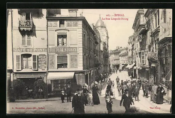
Task: Click the walking man in dark coat
Action: click(x=127, y=101)
